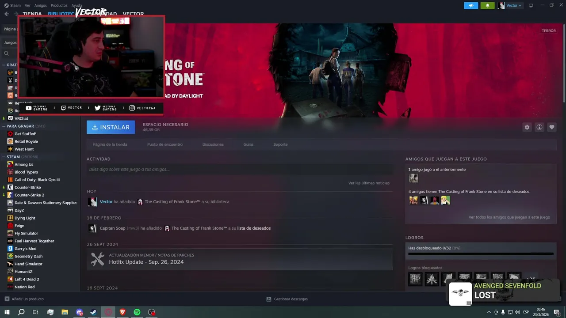
Task: Select Feign in the library list
Action: point(19,226)
